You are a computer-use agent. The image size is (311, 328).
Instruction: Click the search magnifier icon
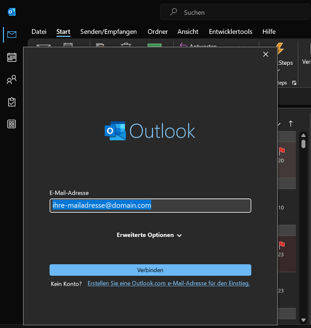(173, 12)
